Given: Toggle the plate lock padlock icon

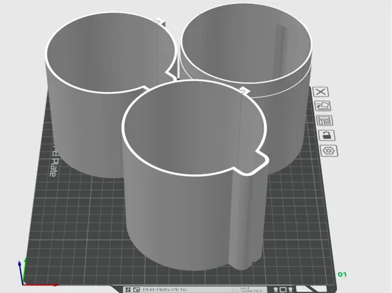Looking at the screenshot, I should pyautogui.click(x=327, y=135).
